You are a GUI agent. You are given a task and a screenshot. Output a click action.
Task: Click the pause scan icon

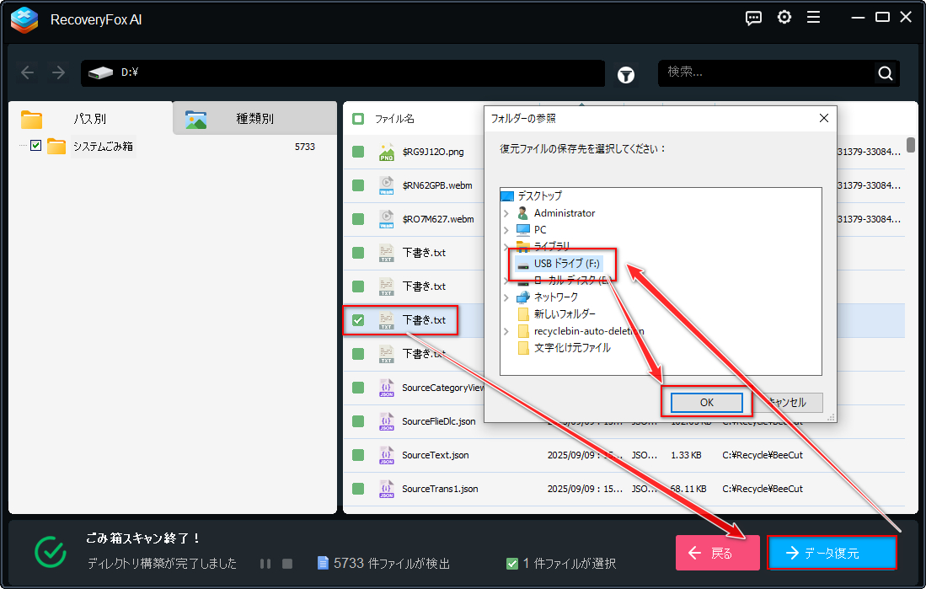click(265, 563)
